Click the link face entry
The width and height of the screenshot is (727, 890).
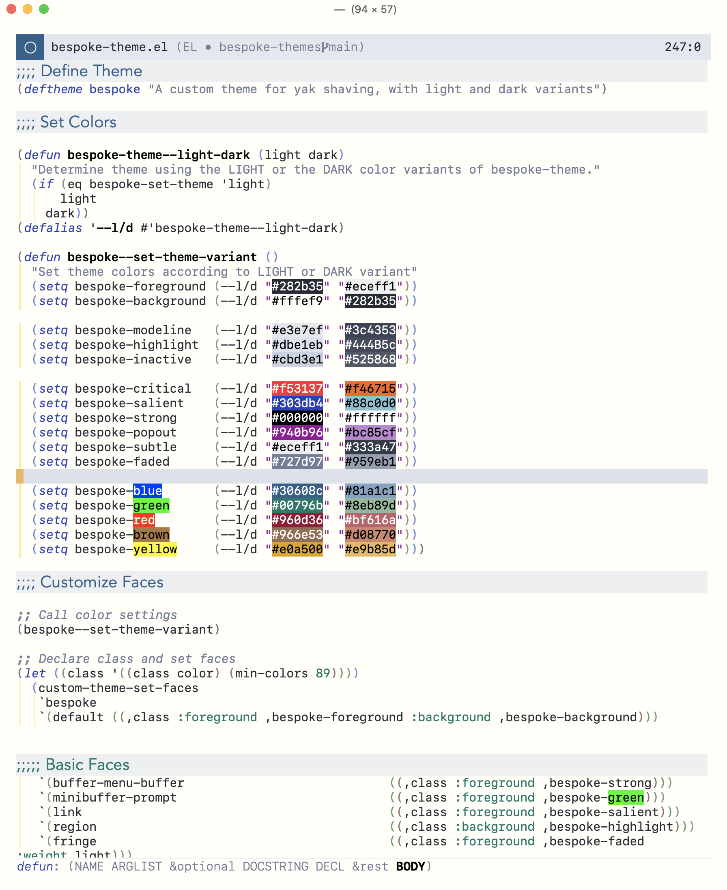(67, 813)
